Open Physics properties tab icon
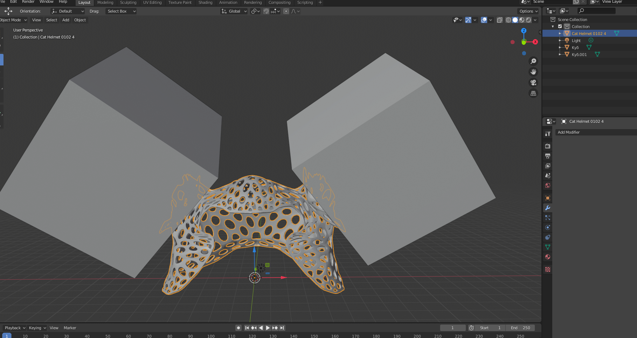 [548, 227]
